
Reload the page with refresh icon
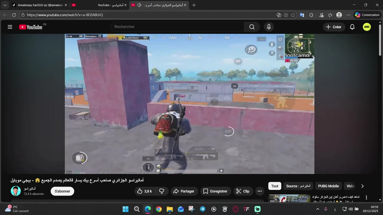(x=14, y=15)
